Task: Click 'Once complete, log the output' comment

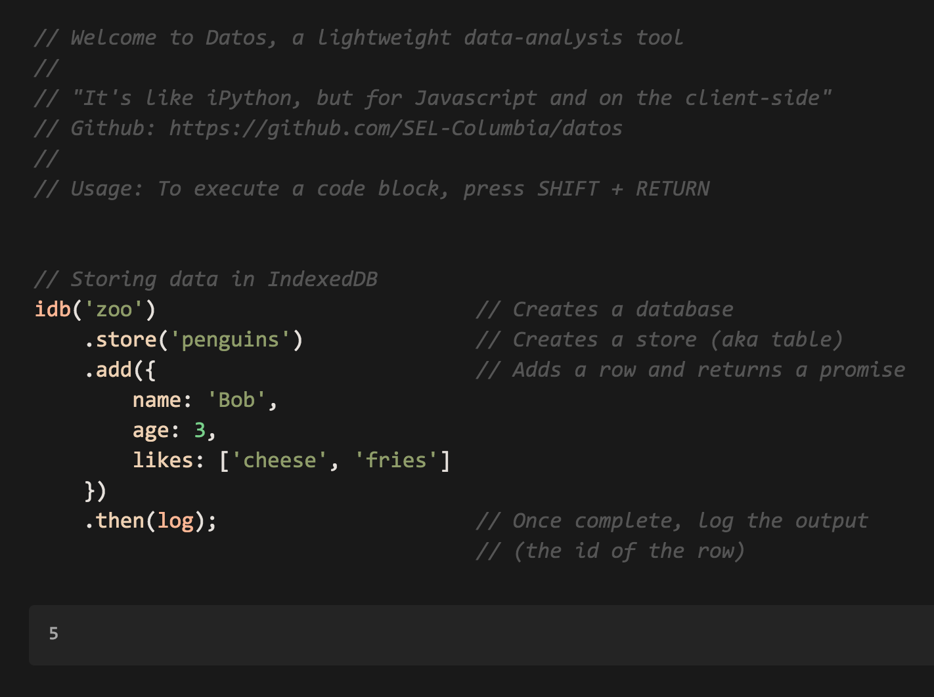Action: click(672, 520)
